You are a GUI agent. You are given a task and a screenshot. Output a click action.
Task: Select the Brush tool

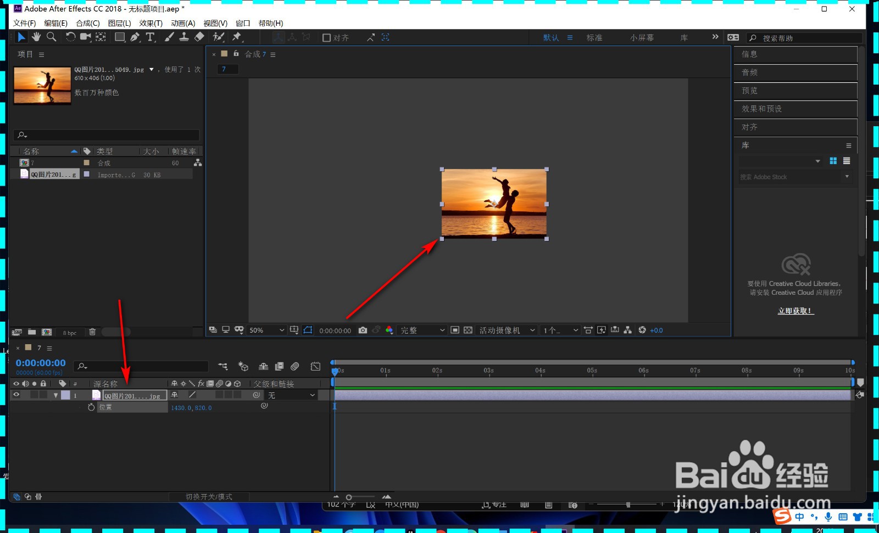169,37
